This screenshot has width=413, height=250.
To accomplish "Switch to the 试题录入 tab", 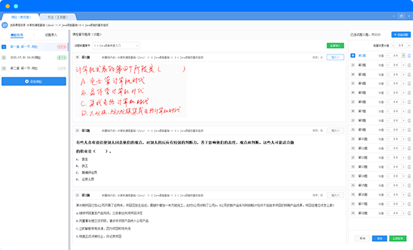I will [51, 35].
